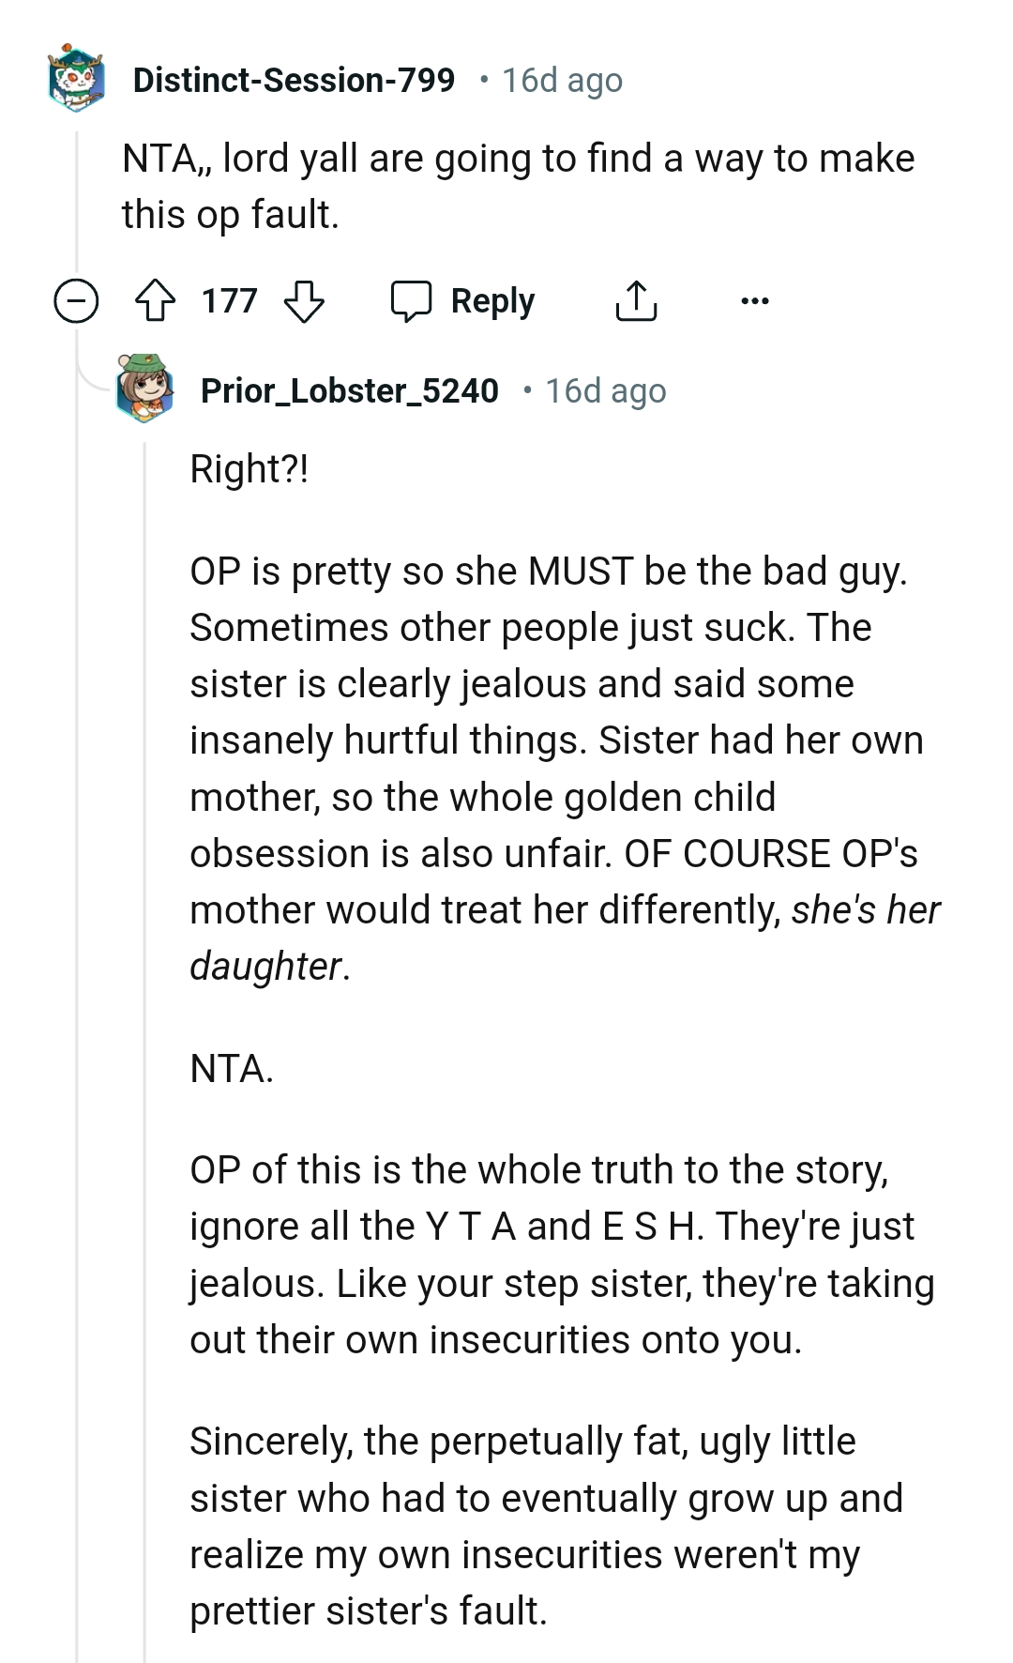1013x1663 pixels.
Task: Click the Reply speech bubble icon
Action: coord(413,300)
